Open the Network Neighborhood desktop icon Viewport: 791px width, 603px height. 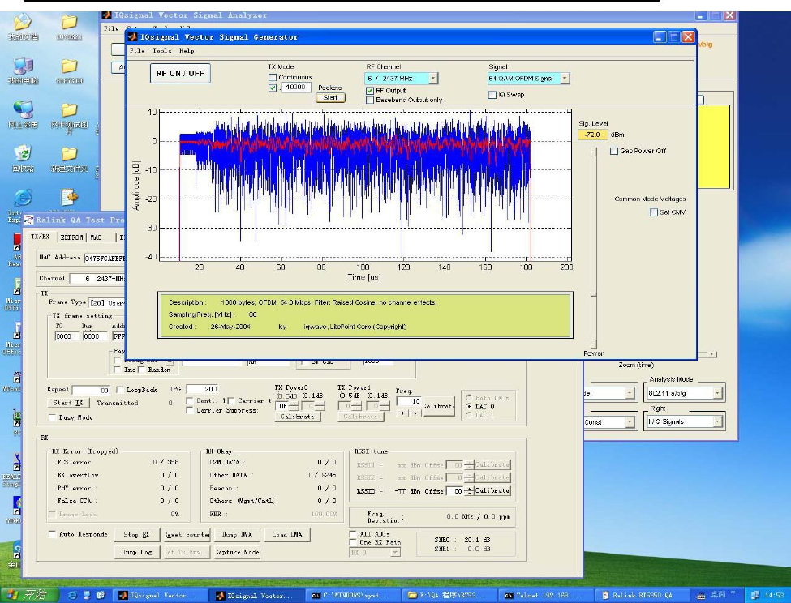click(x=23, y=110)
